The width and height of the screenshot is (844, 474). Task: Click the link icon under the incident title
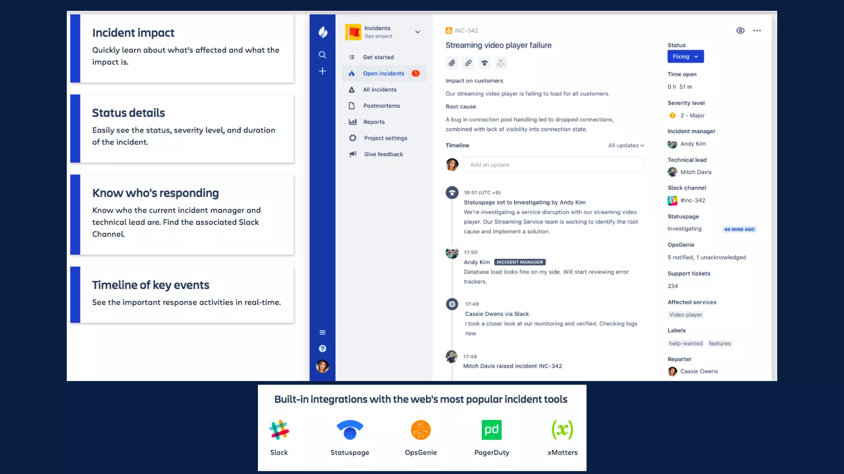(468, 63)
